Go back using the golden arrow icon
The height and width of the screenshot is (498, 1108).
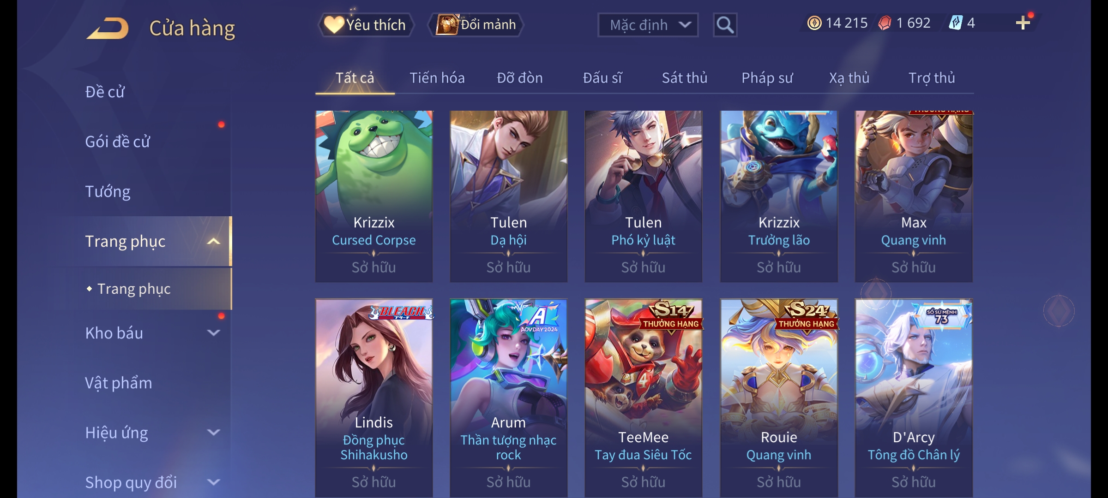107,28
